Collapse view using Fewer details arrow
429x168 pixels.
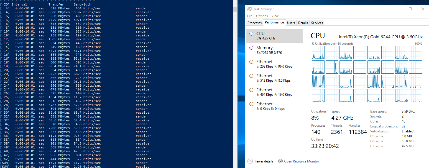(x=250, y=161)
